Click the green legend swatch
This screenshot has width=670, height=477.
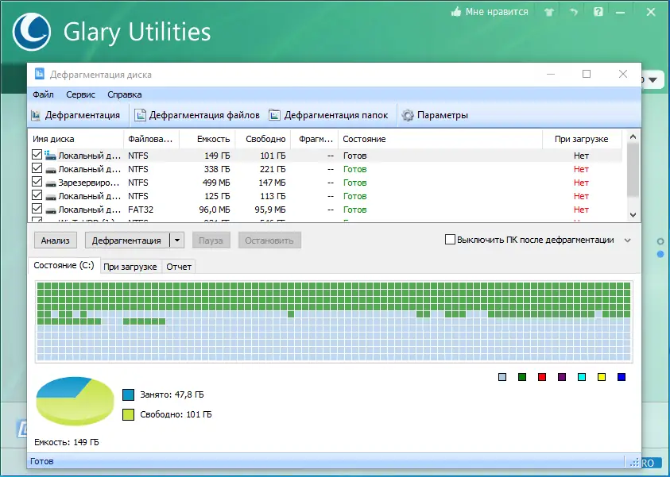[x=522, y=377]
